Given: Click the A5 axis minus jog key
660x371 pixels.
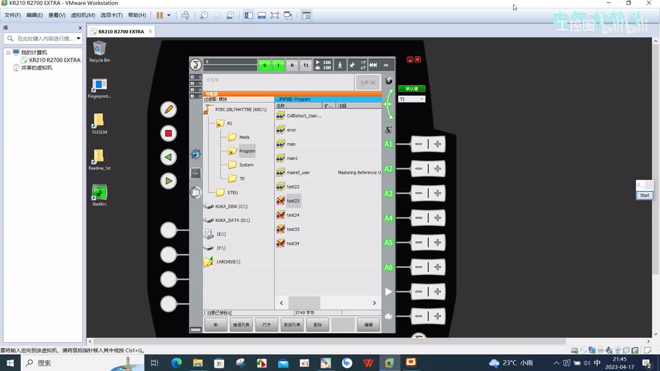Looking at the screenshot, I should [x=419, y=242].
